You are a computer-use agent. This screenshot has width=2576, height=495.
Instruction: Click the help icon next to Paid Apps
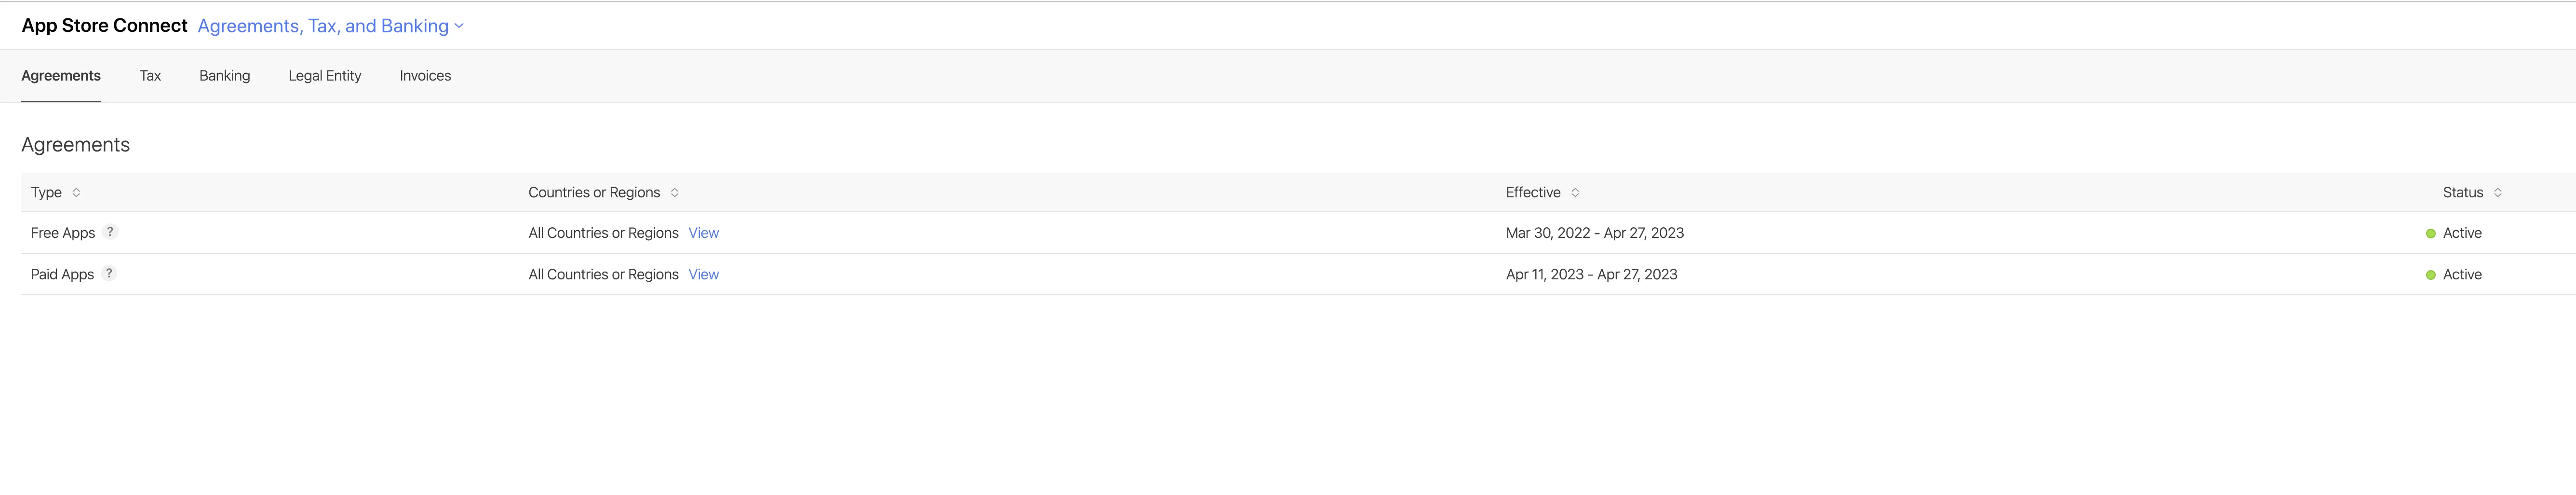point(109,273)
